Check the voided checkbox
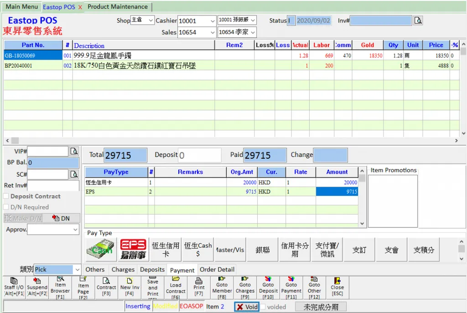 [263, 307]
